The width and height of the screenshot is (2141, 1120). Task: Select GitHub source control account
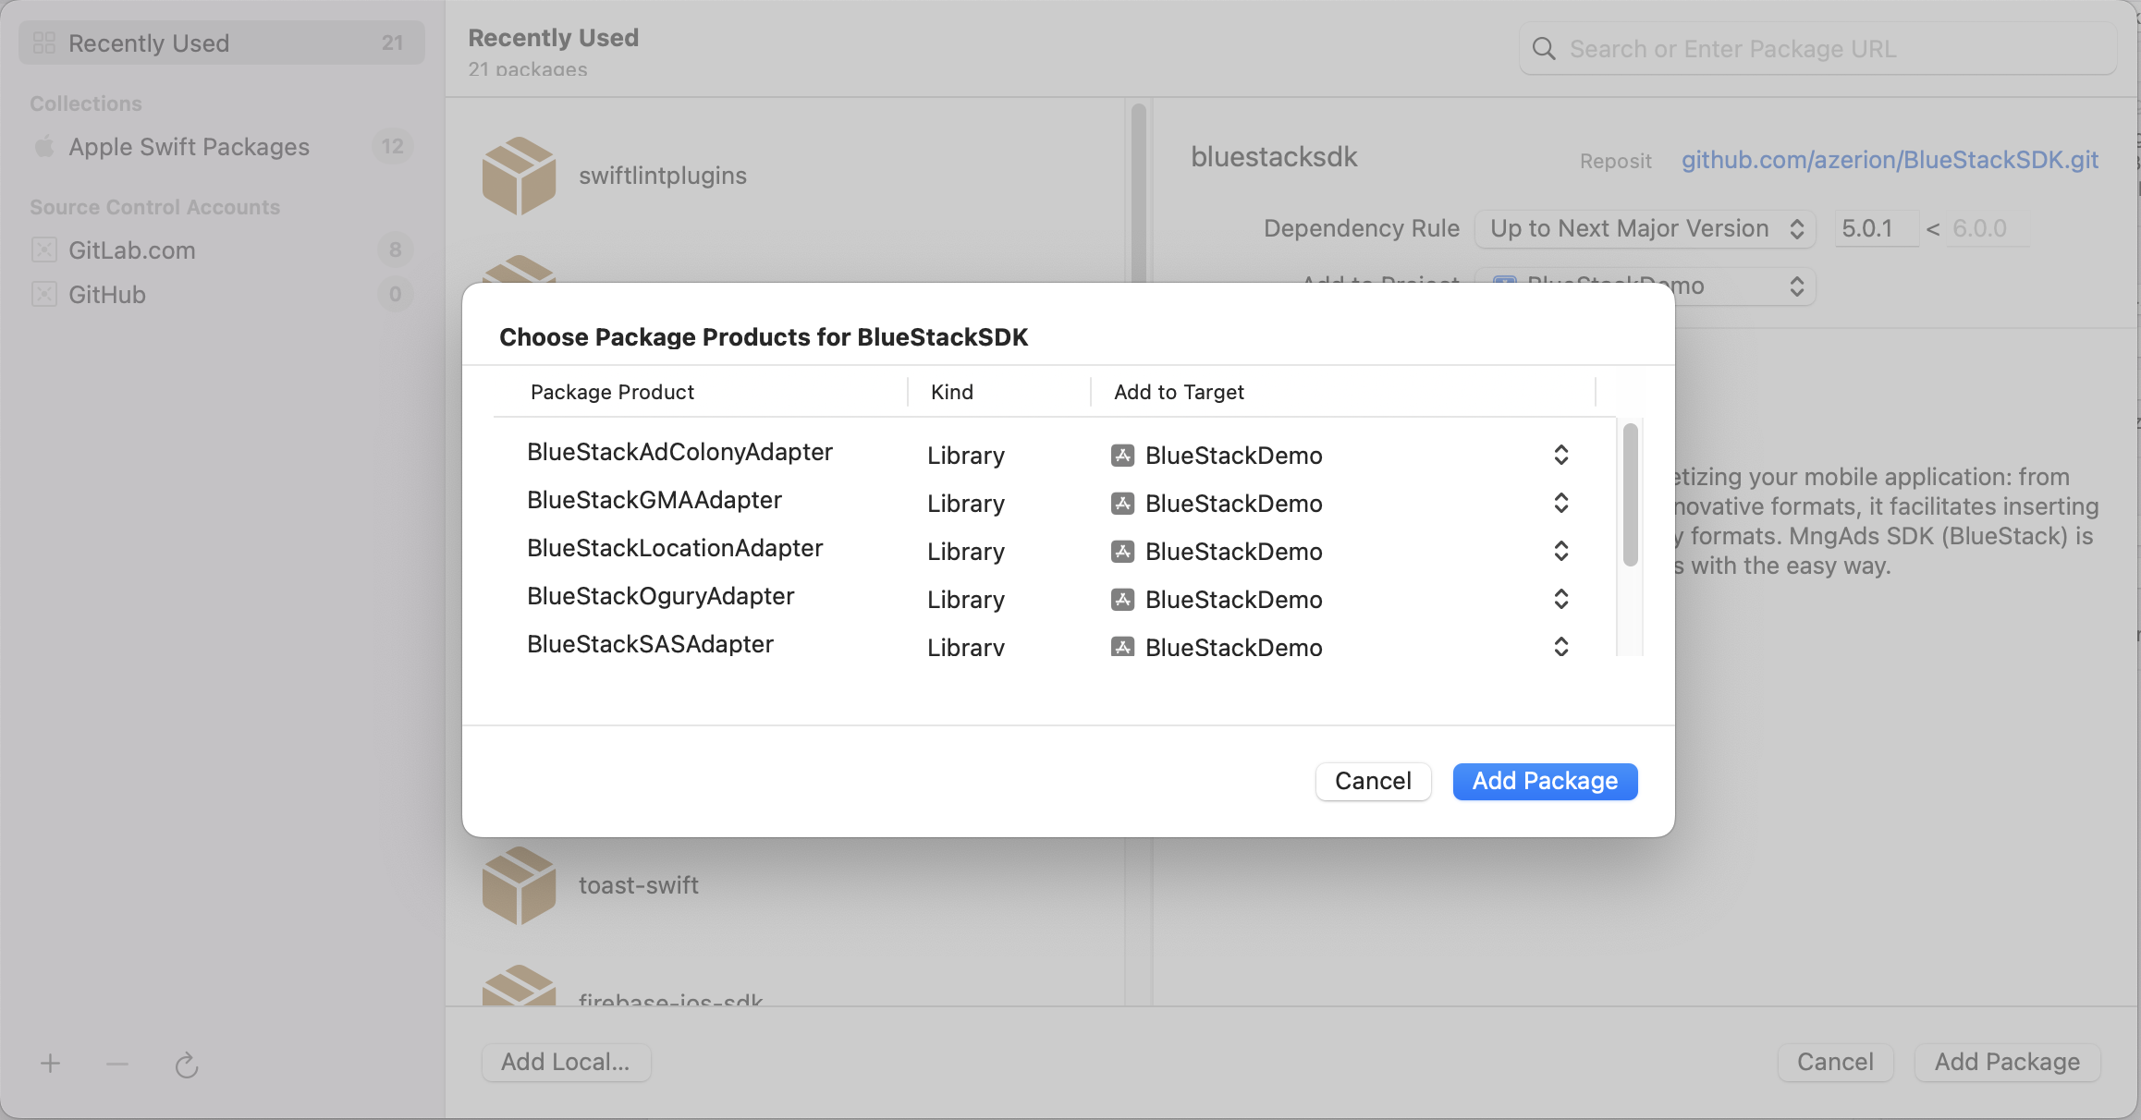pyautogui.click(x=222, y=294)
